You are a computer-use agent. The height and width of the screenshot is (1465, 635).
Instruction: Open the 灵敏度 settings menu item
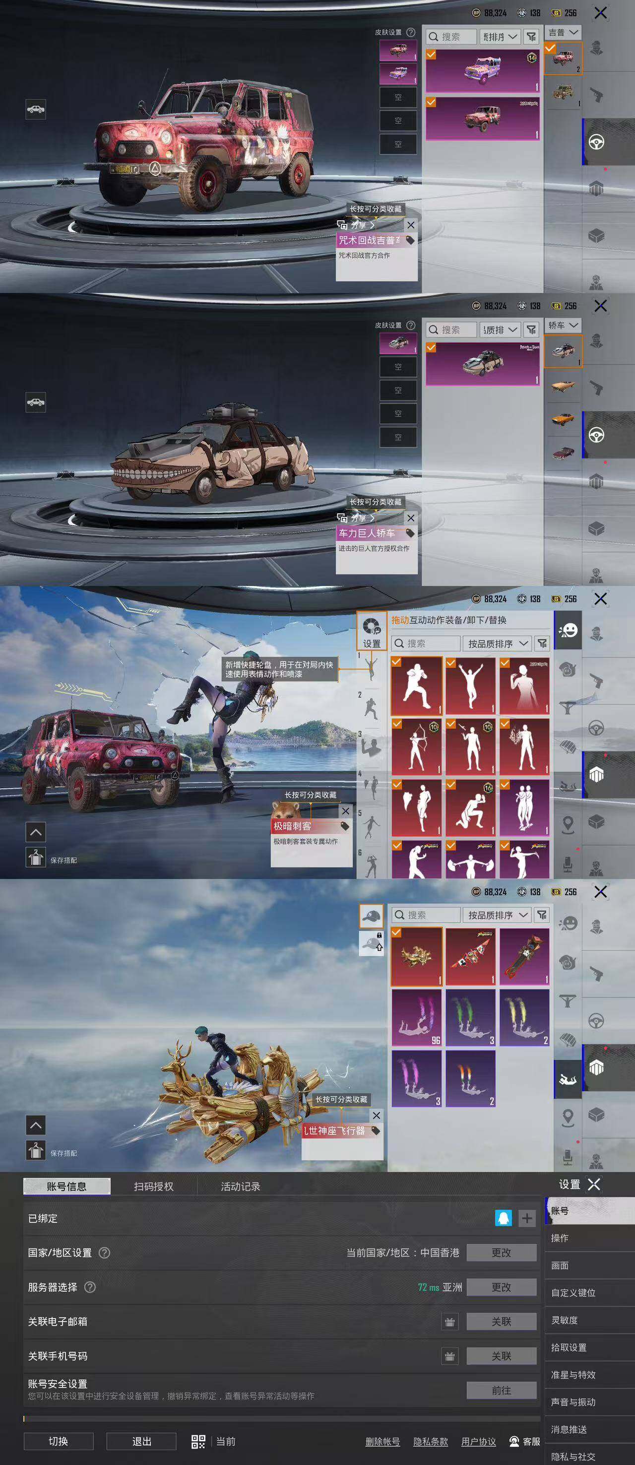[589, 1320]
